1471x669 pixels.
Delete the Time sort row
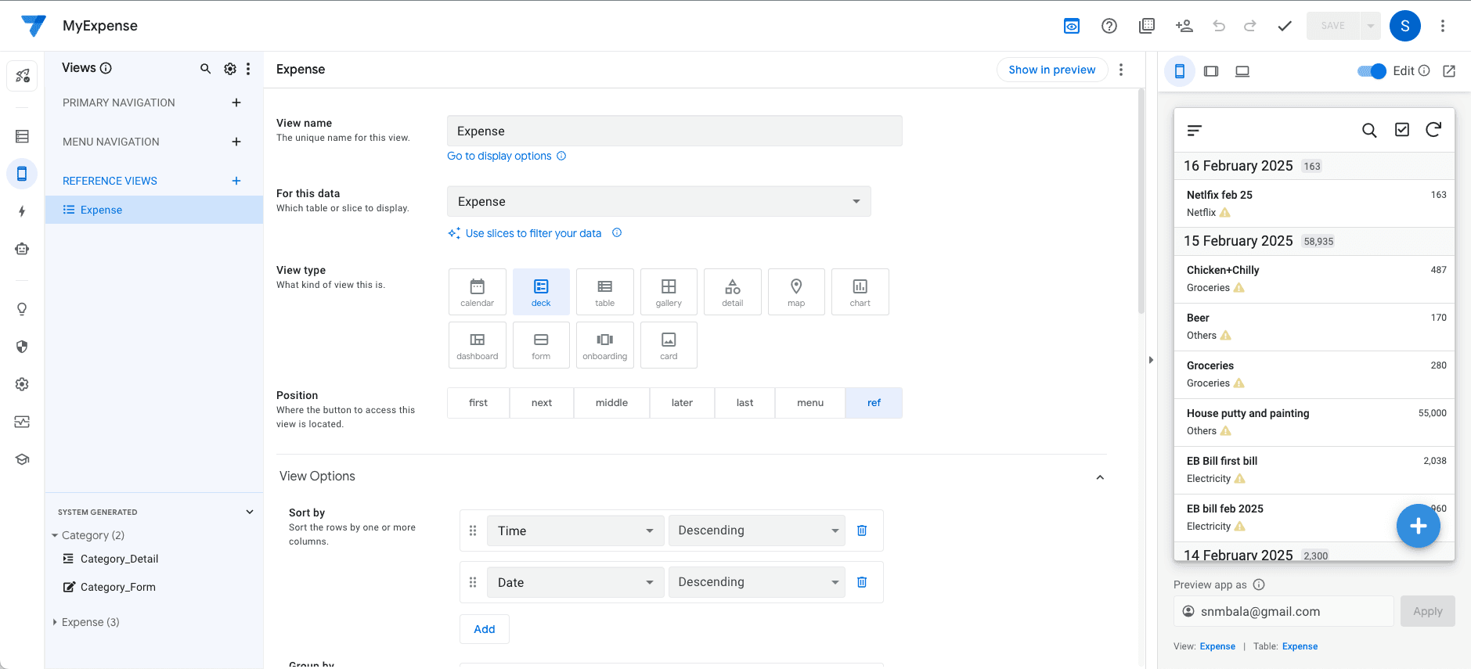click(862, 531)
